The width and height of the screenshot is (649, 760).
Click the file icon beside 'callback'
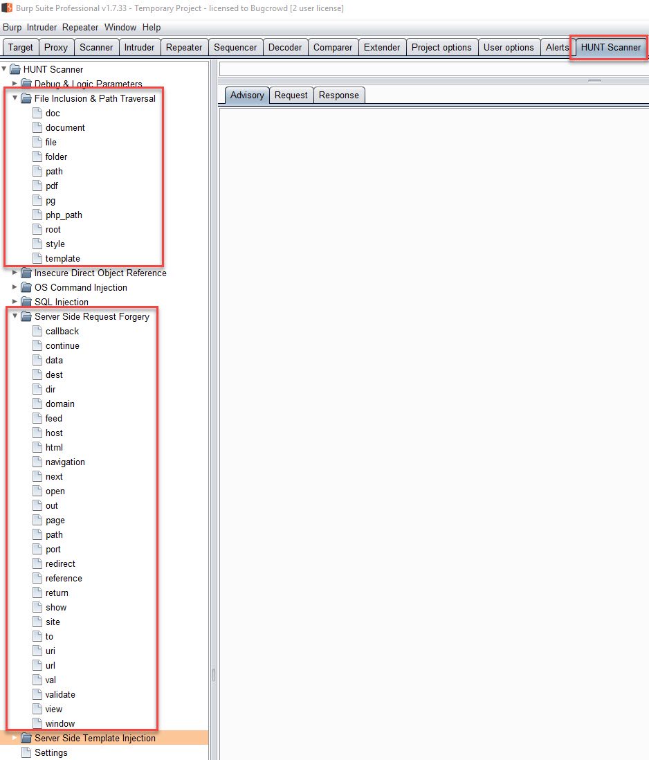[37, 331]
